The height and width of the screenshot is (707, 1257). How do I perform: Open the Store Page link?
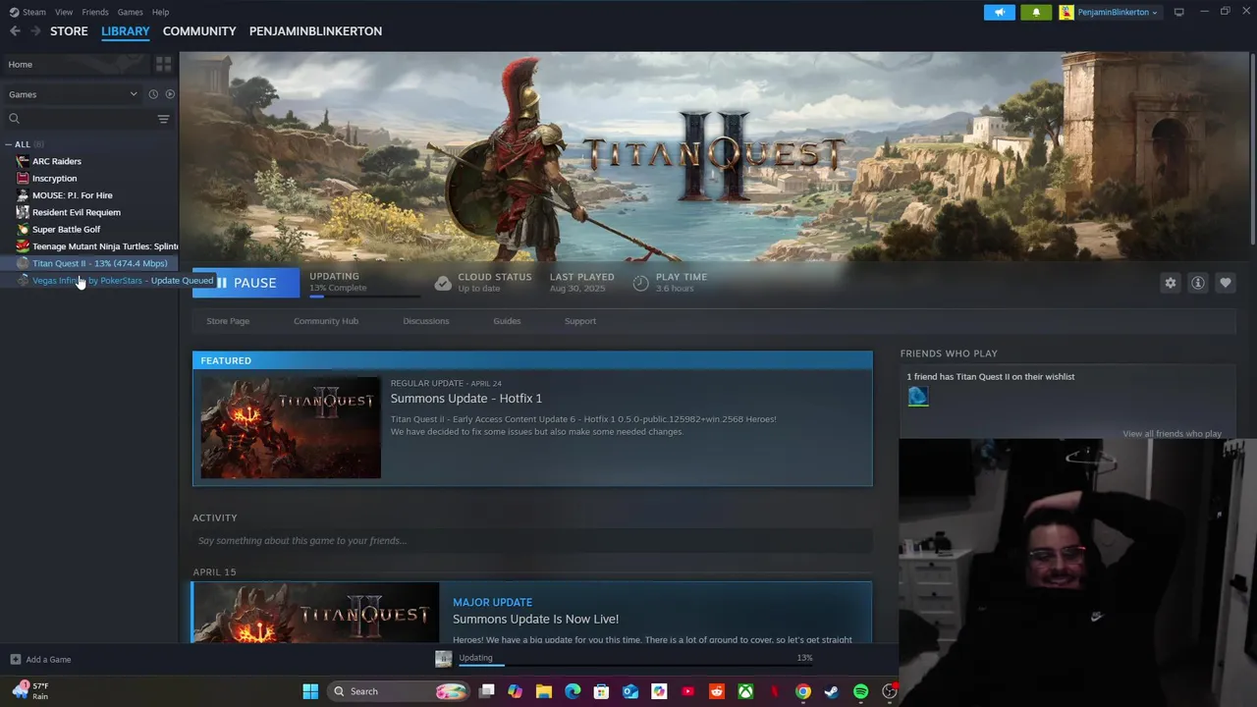[228, 321]
